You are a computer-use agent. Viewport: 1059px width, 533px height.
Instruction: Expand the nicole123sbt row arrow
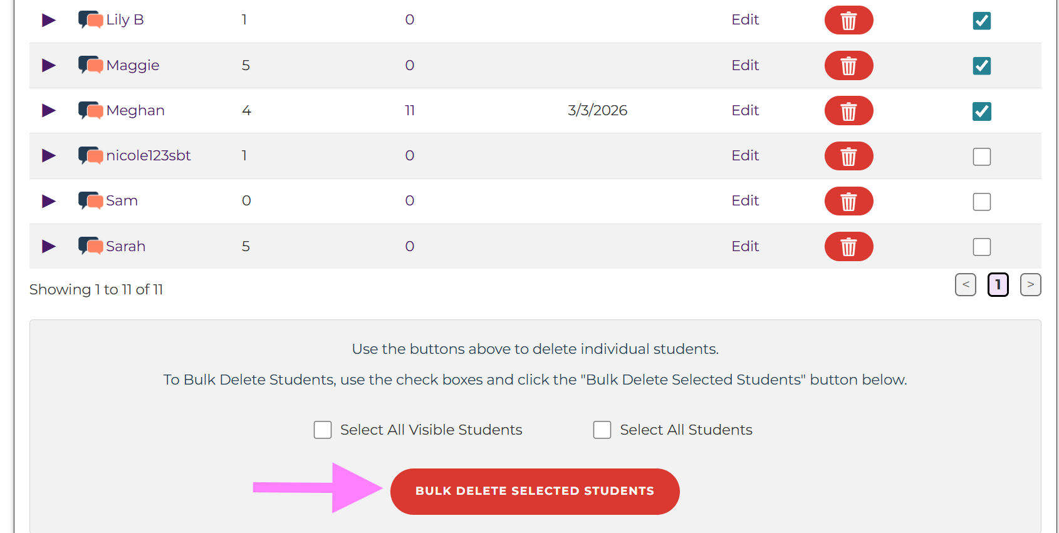pos(49,155)
